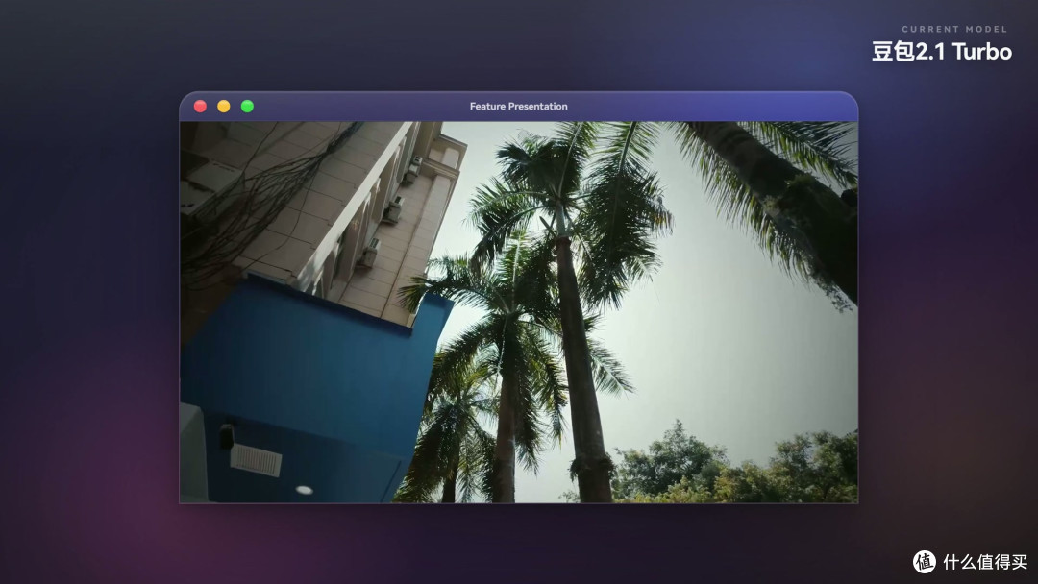The image size is (1038, 584).
Task: Open the 什么值得买 watermark text
Action: pos(985,562)
